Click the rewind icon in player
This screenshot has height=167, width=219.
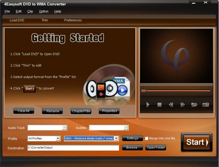click(171, 105)
